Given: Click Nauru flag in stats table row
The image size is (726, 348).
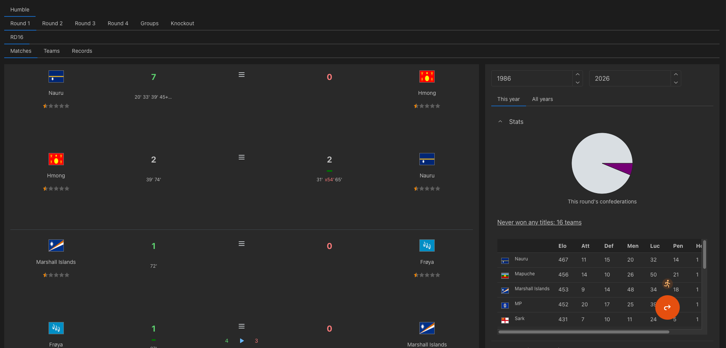Looking at the screenshot, I should (x=505, y=261).
